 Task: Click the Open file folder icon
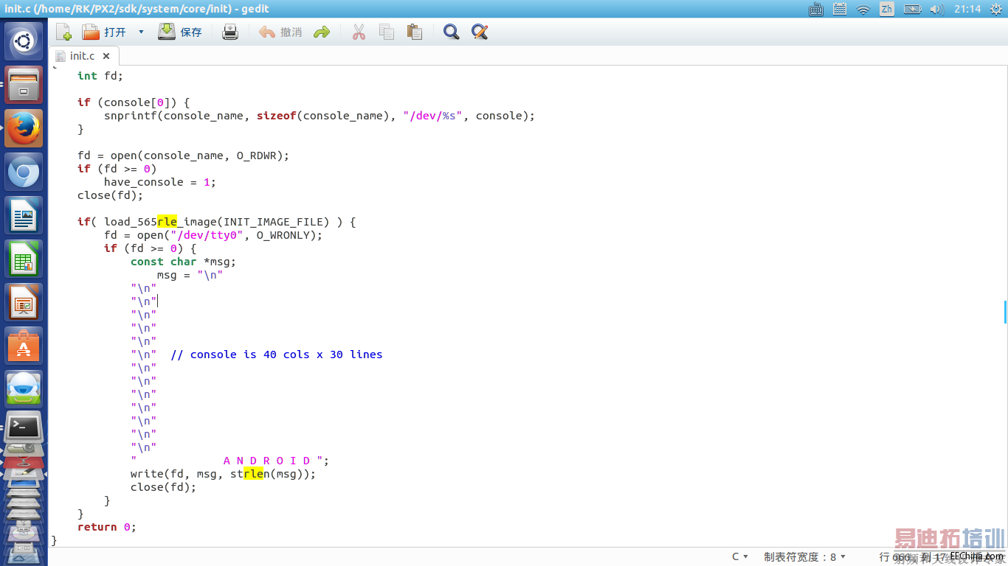pos(90,32)
